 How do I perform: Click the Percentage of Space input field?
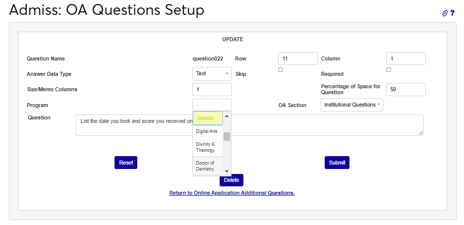pos(406,89)
